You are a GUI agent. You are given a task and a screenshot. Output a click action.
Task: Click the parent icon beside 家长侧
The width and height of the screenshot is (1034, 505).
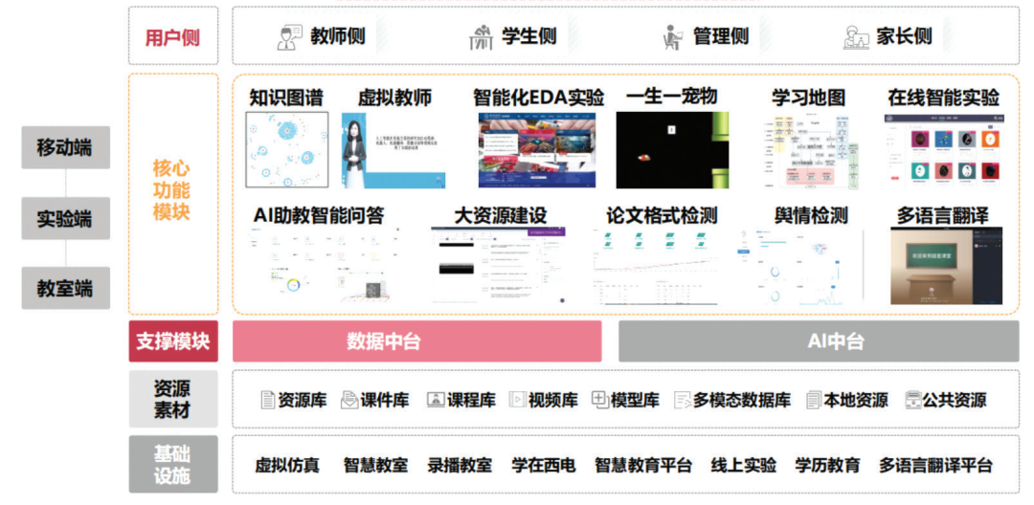(x=856, y=37)
